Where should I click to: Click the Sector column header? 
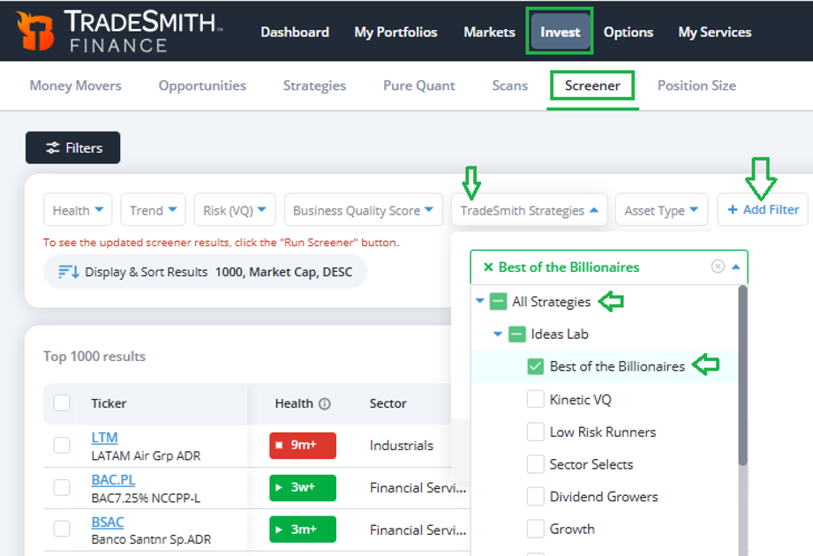coord(388,403)
